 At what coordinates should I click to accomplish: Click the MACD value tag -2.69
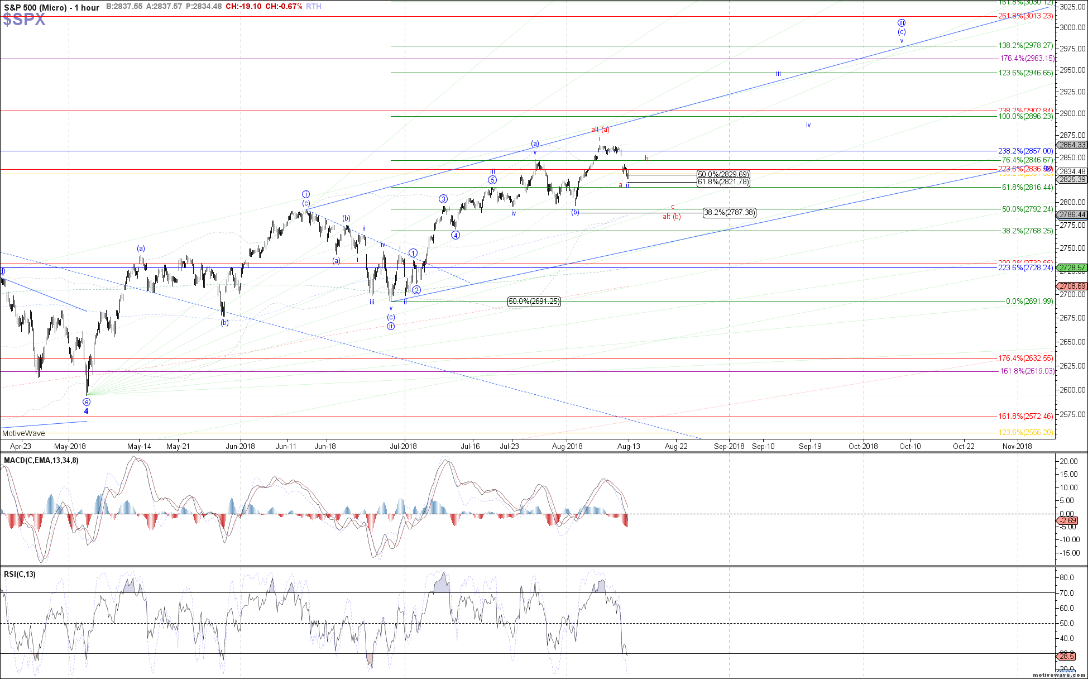[x=1067, y=521]
